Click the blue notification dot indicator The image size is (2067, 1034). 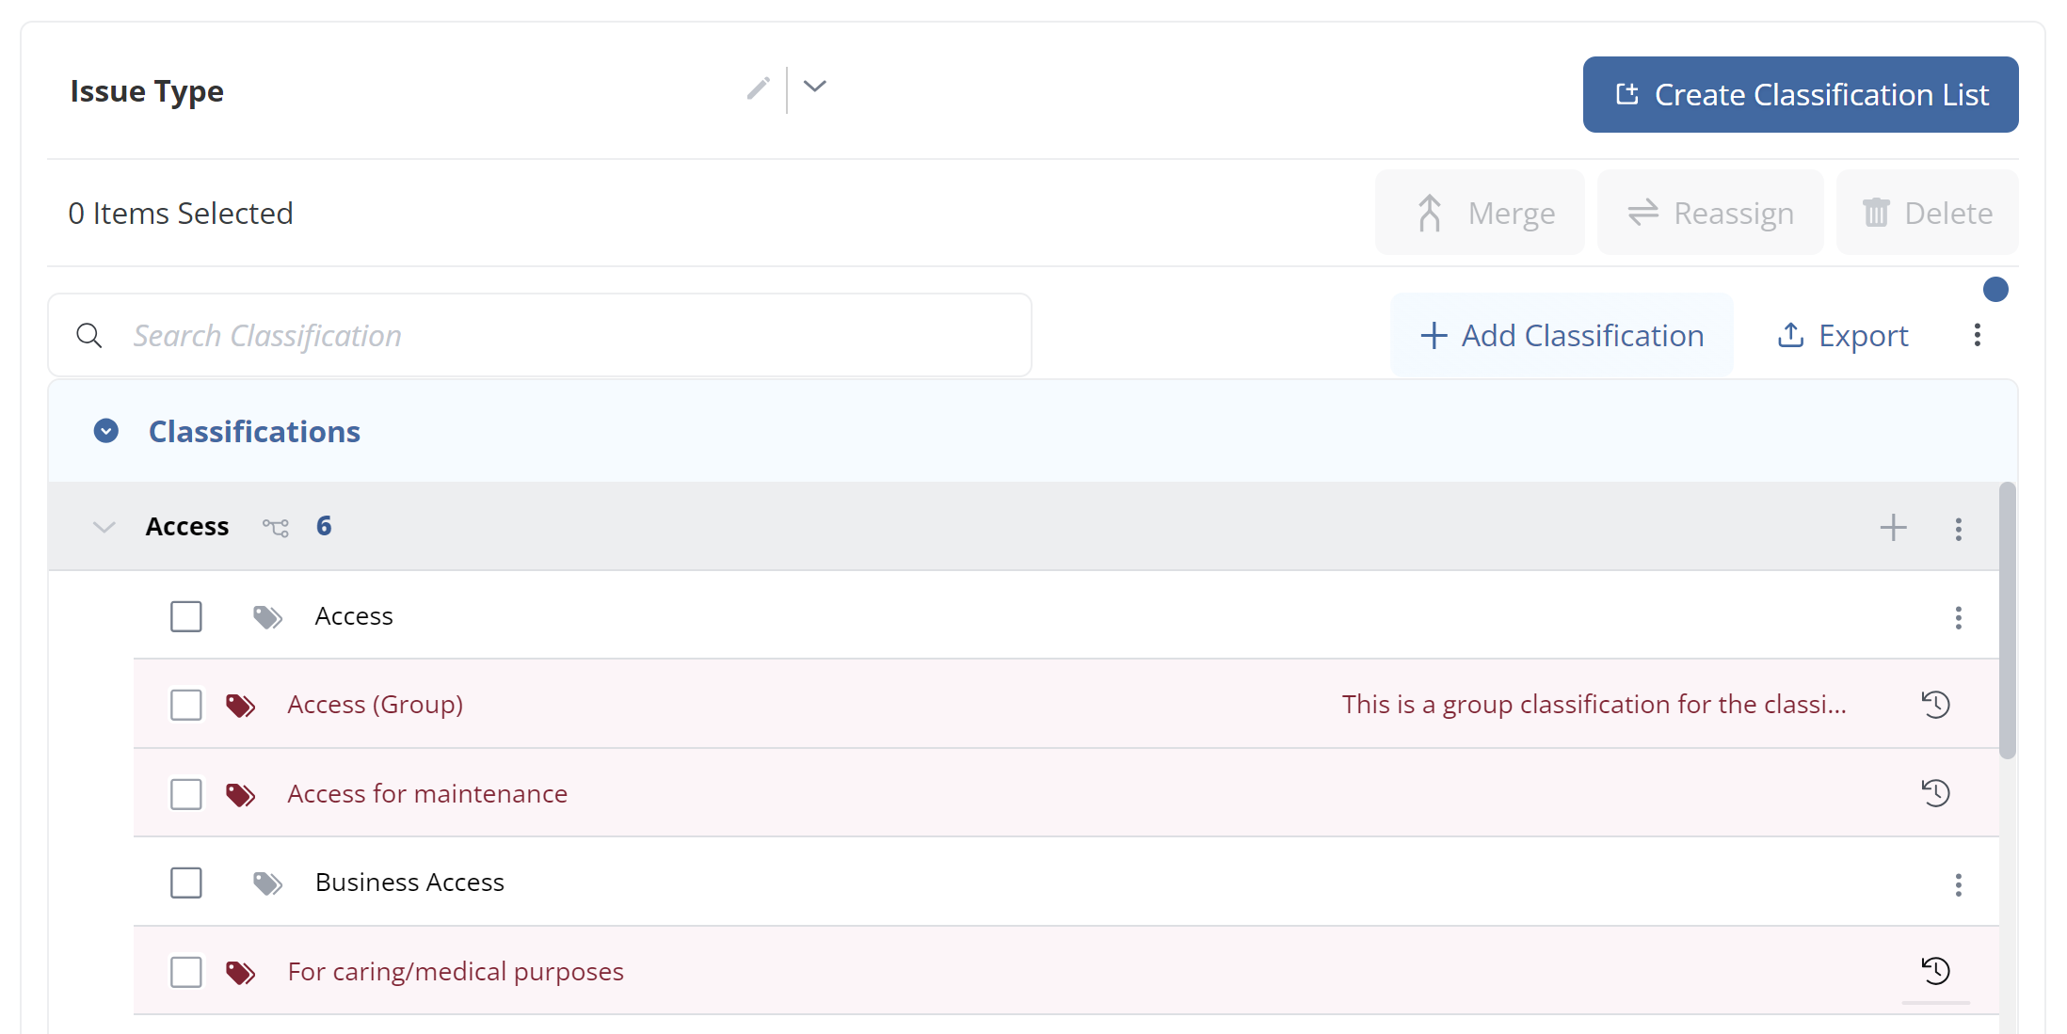[1995, 289]
